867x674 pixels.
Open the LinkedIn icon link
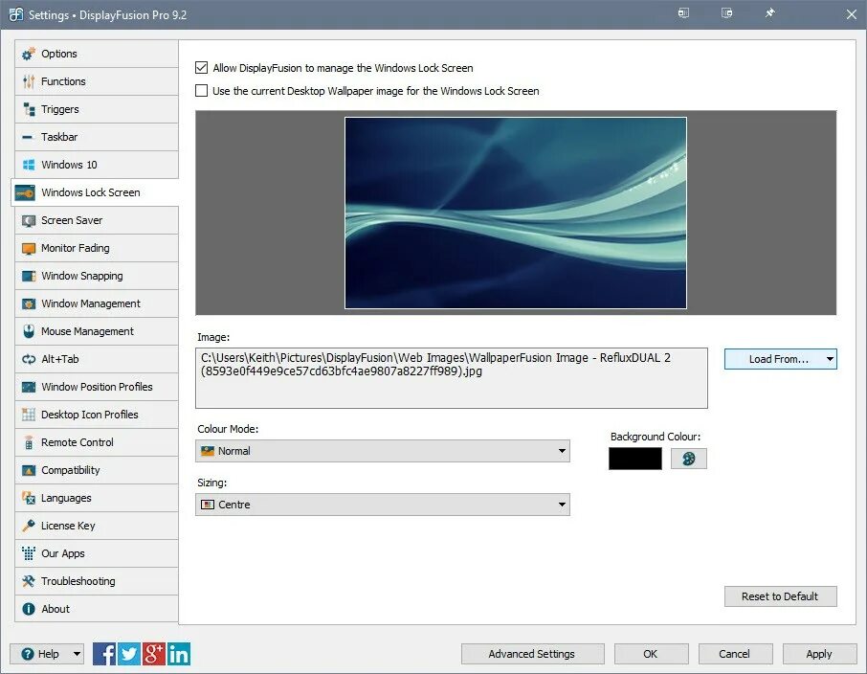(x=179, y=654)
